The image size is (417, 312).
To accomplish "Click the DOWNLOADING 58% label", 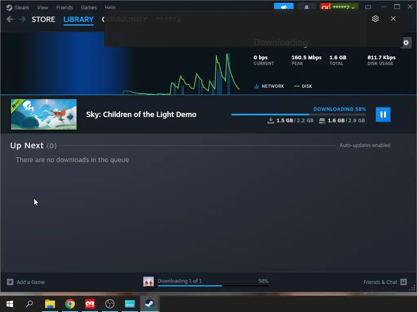I will click(x=339, y=109).
